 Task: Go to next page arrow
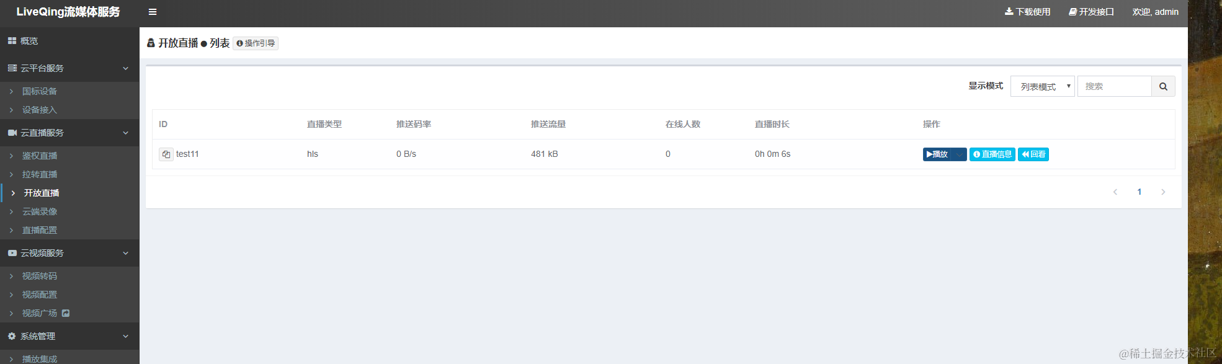pos(1163,192)
